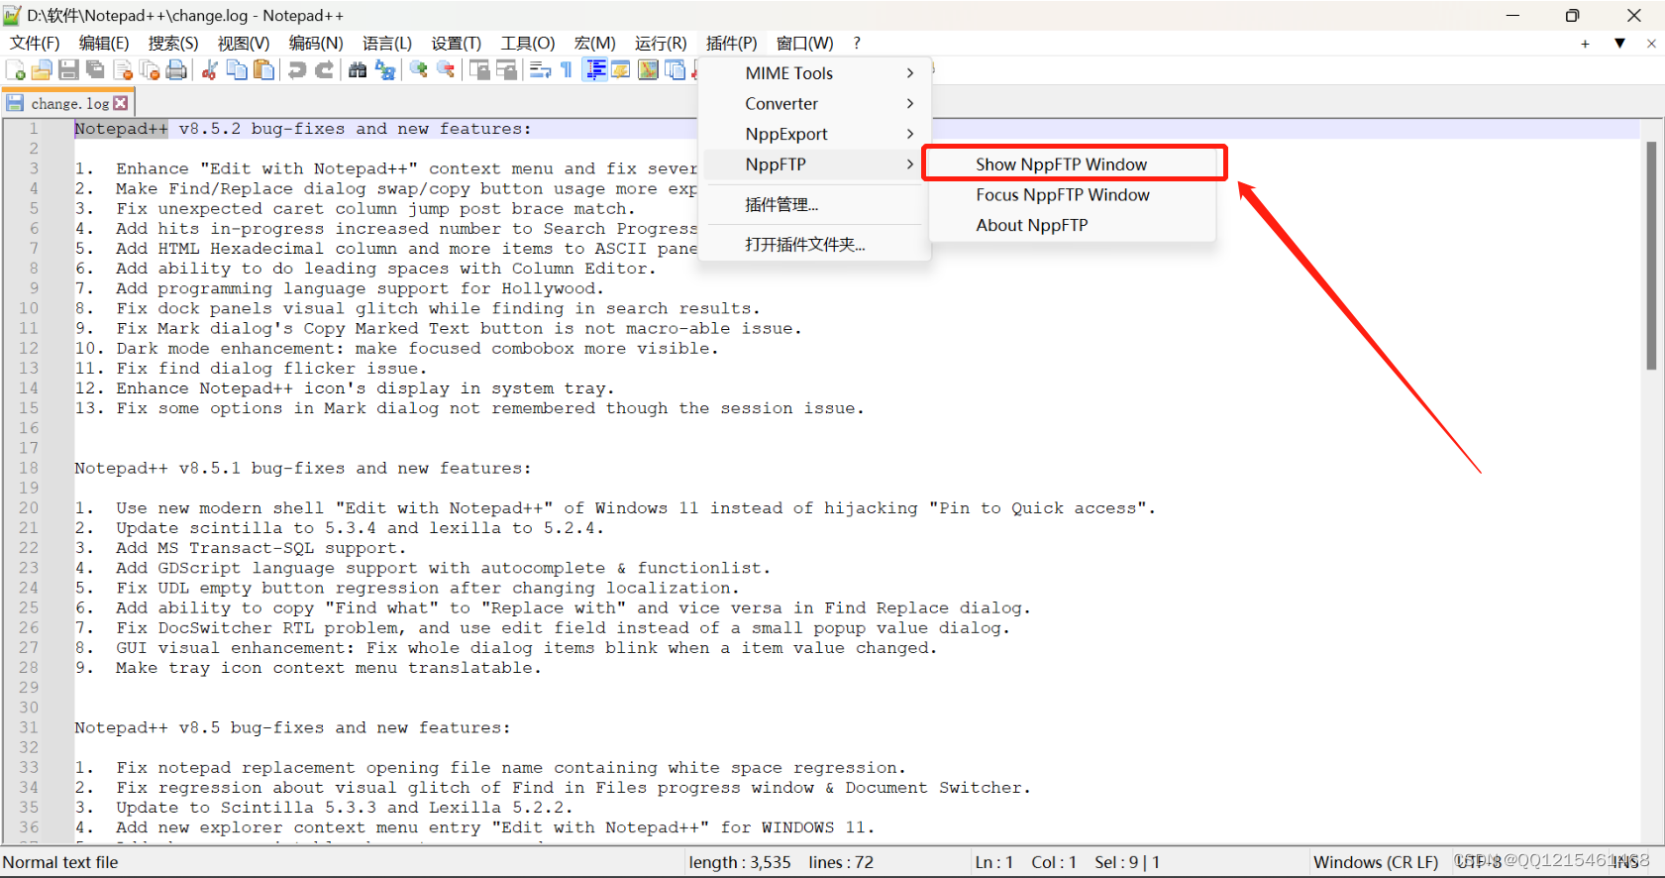Screen dimensions: 1665x878
Task: Choose 打开插件文件夹... menu entry
Action: pyautogui.click(x=814, y=244)
